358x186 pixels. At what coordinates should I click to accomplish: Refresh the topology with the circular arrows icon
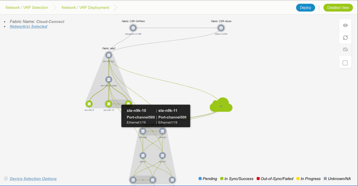click(x=345, y=38)
